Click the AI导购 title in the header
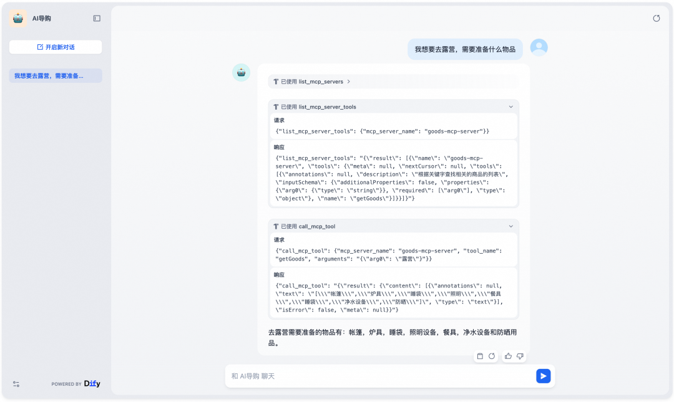 (41, 18)
